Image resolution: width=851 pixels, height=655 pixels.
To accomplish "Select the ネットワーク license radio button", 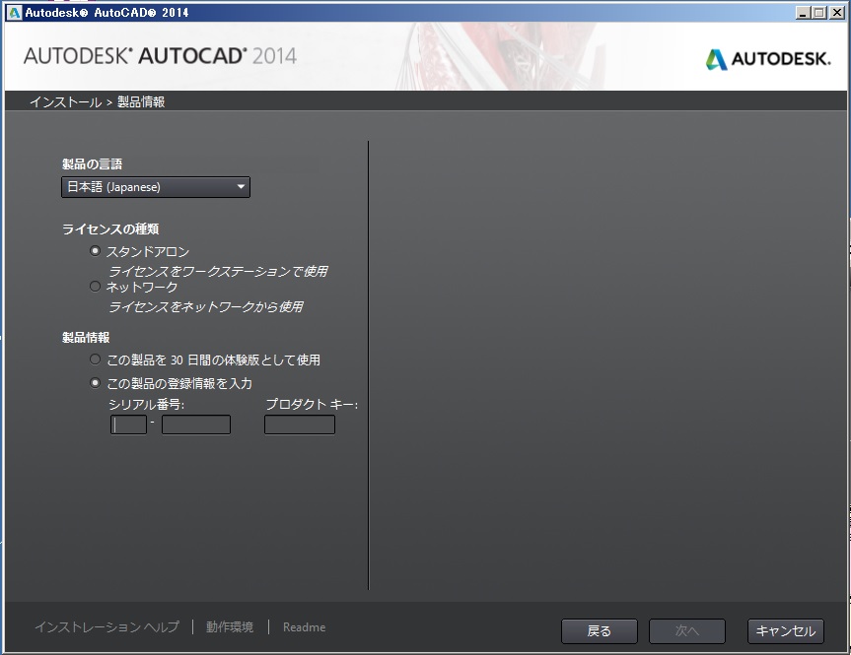I will [95, 287].
